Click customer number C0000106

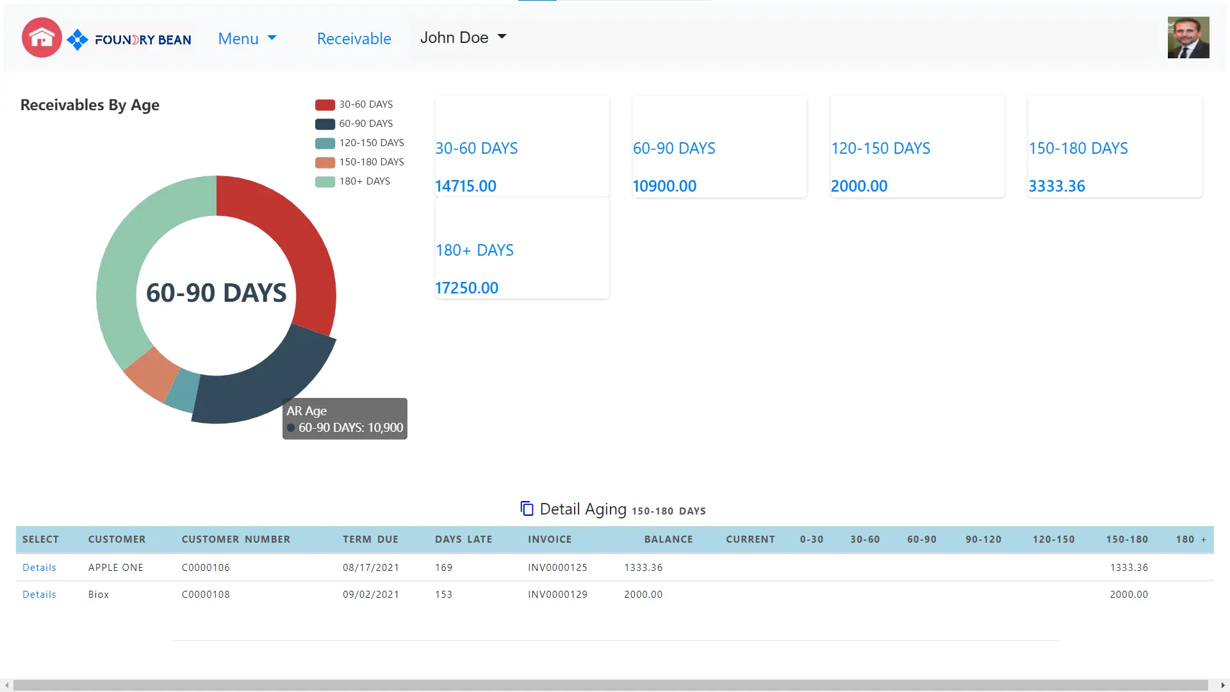click(x=206, y=568)
